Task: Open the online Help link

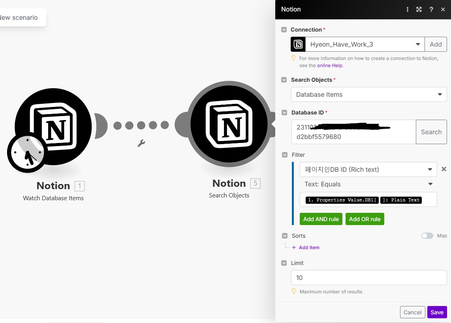Action: pos(330,66)
